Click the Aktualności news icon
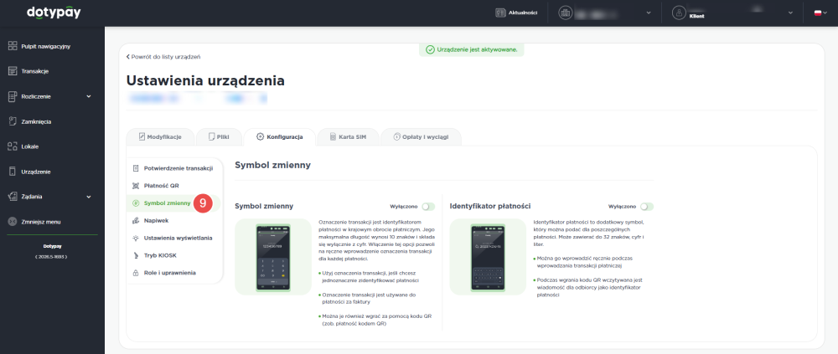Image resolution: width=838 pixels, height=354 pixels. point(500,13)
